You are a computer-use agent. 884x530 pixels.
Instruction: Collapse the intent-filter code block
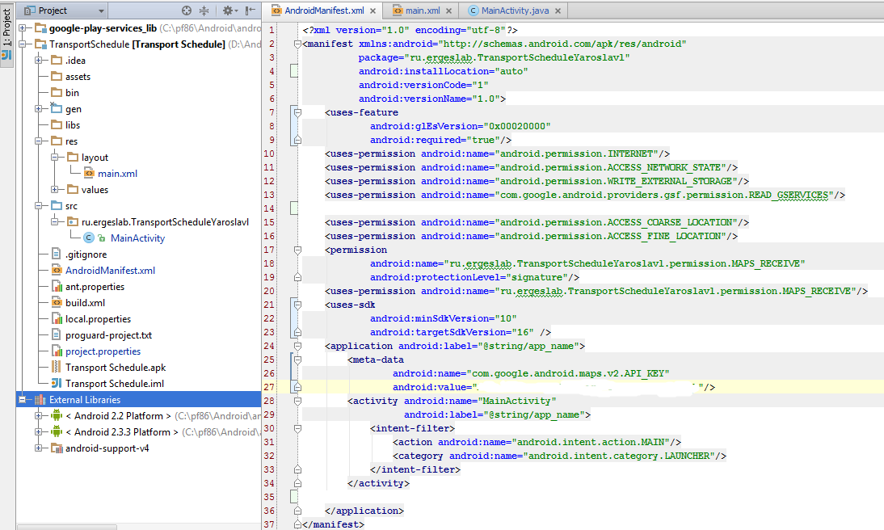pos(297,428)
